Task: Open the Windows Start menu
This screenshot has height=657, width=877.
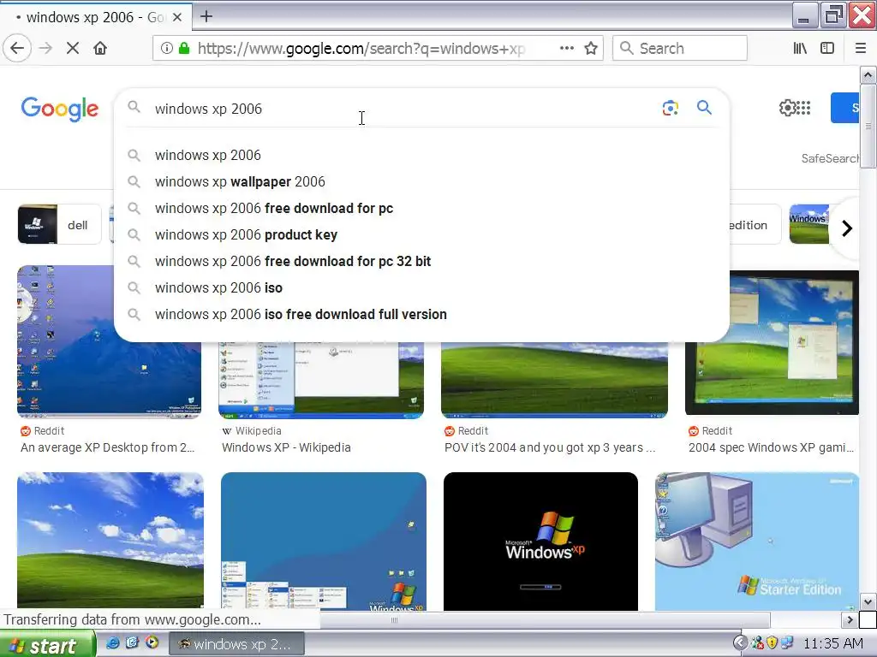Action: pos(48,645)
